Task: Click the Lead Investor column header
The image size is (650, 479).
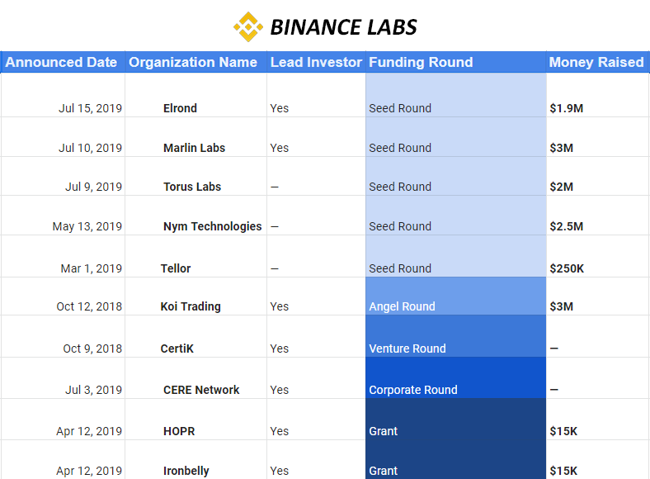Action: (x=316, y=62)
